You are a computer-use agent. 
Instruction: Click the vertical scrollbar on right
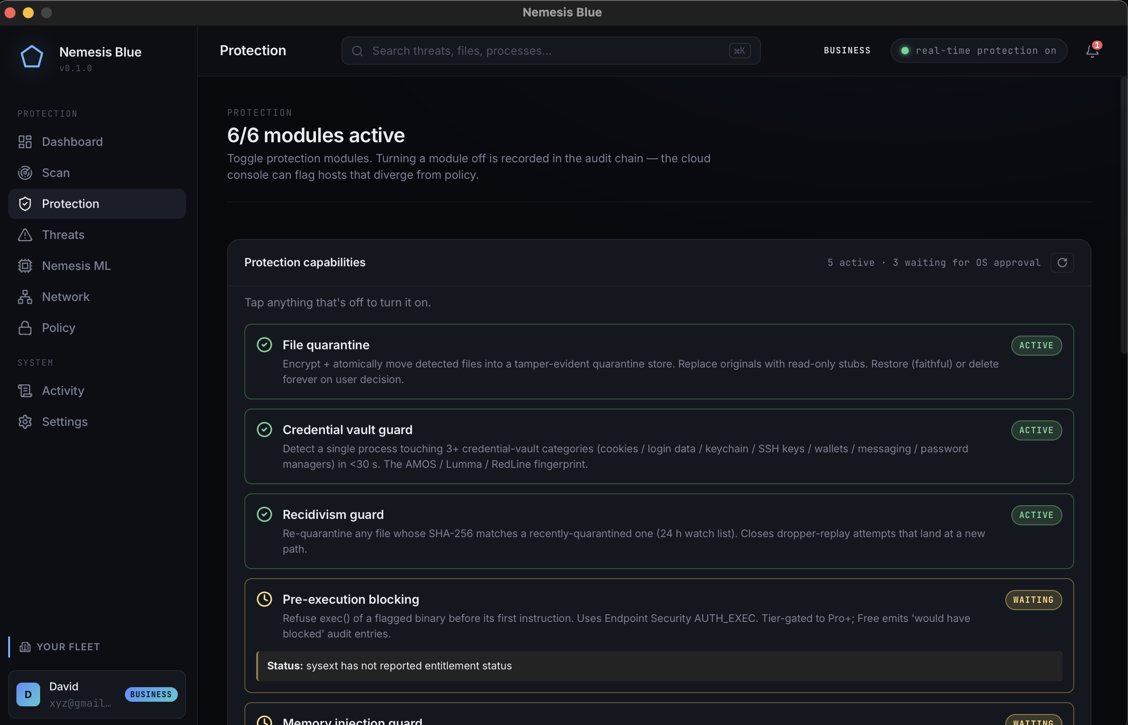(1124, 215)
